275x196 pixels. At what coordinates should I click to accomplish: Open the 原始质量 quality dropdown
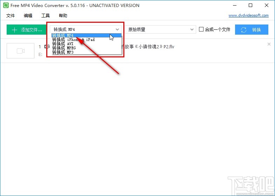tap(160, 29)
